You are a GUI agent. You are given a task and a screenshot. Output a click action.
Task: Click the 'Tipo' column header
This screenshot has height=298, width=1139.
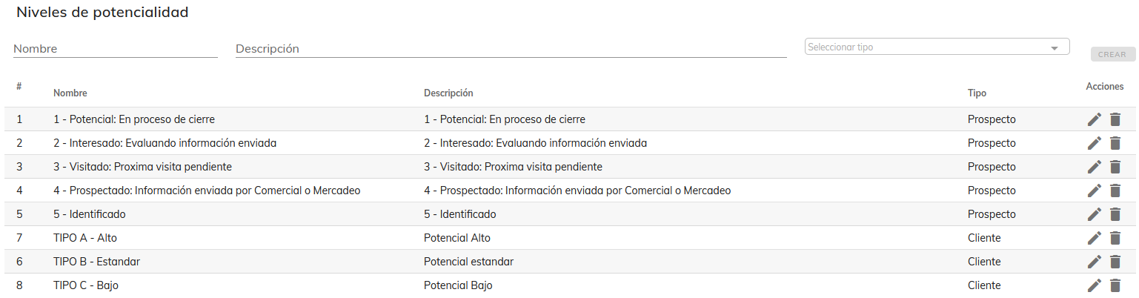tap(977, 93)
